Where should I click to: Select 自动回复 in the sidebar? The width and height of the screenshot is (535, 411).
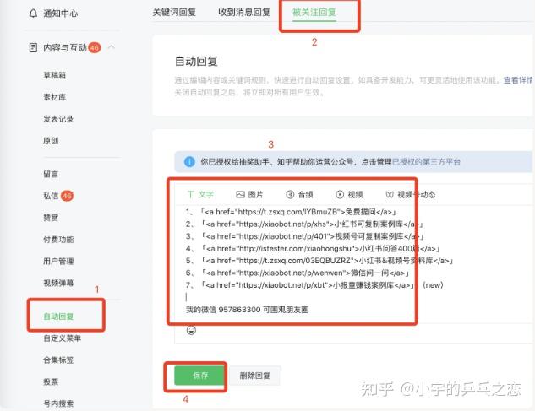coord(58,316)
